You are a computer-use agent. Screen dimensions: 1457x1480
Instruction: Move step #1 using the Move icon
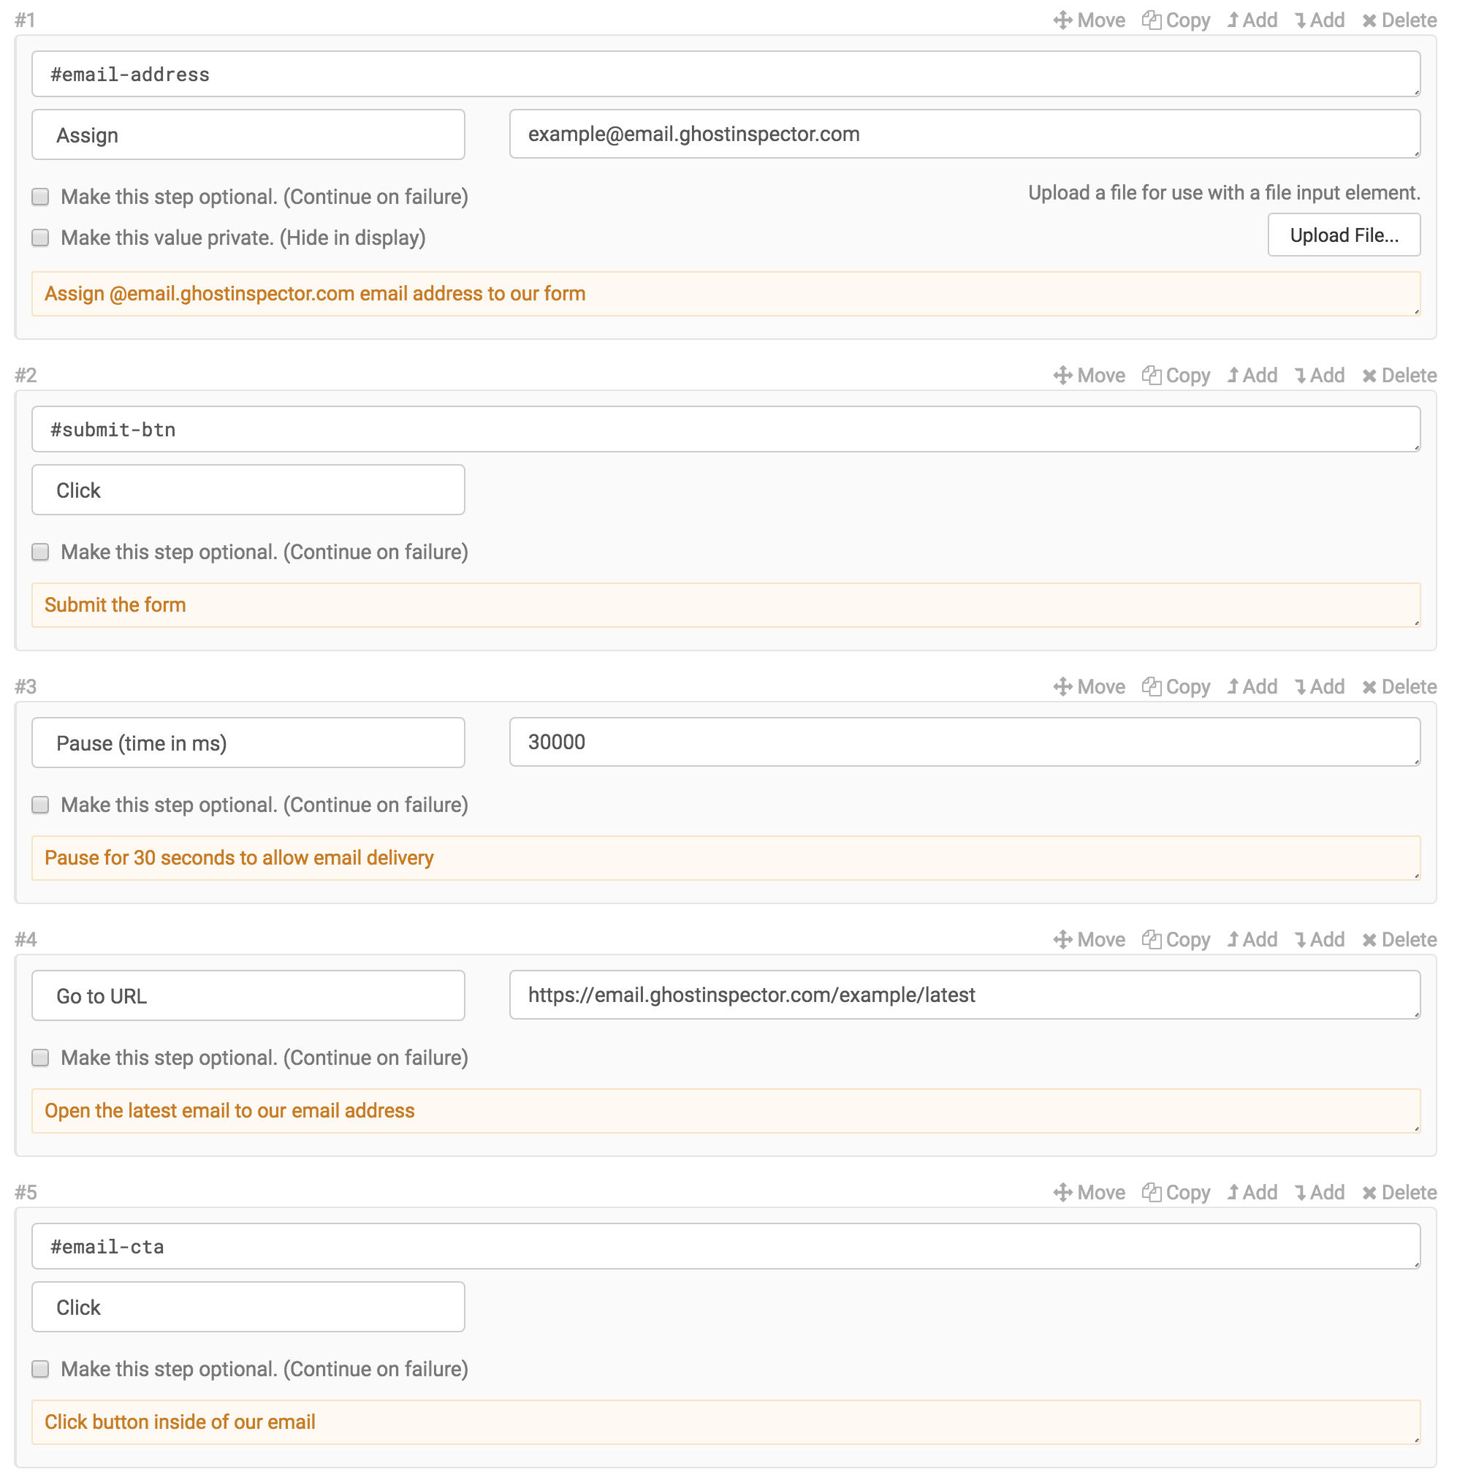click(1089, 19)
